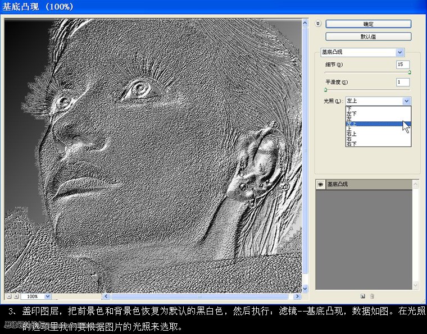Choose 右 option in light direction list
Viewport: 427px width, 334px height.
378,139
